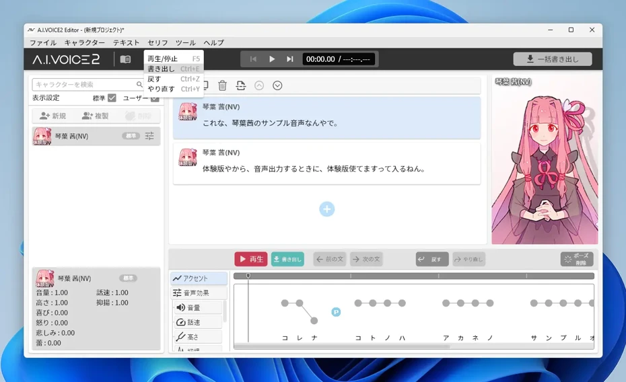
Task: Open the ファイル menu
Action: click(x=43, y=42)
